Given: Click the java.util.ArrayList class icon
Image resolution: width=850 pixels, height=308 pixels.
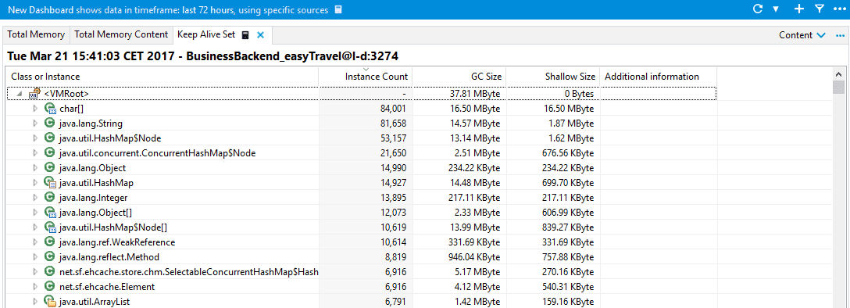Looking at the screenshot, I should click(x=50, y=302).
